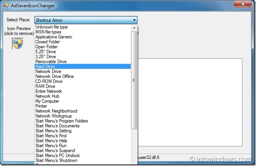The width and height of the screenshot is (256, 166).
Task: Pick Start Menu's Program Folders
Action: [x=83, y=121]
